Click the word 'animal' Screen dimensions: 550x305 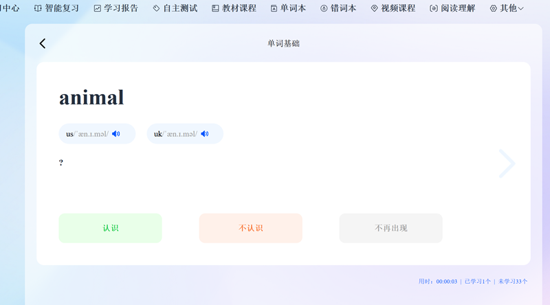pyautogui.click(x=91, y=98)
